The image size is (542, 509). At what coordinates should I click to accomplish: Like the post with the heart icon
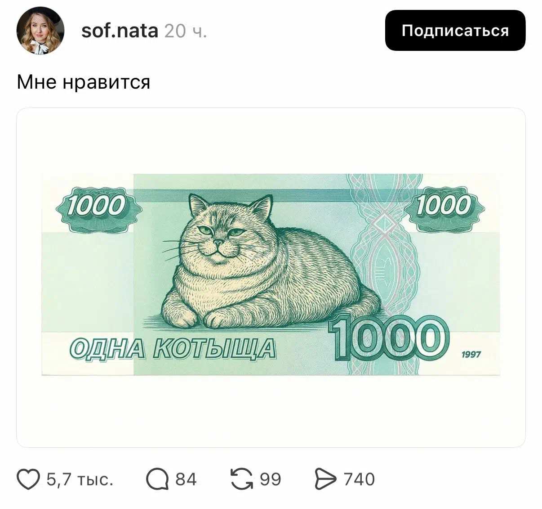28,479
